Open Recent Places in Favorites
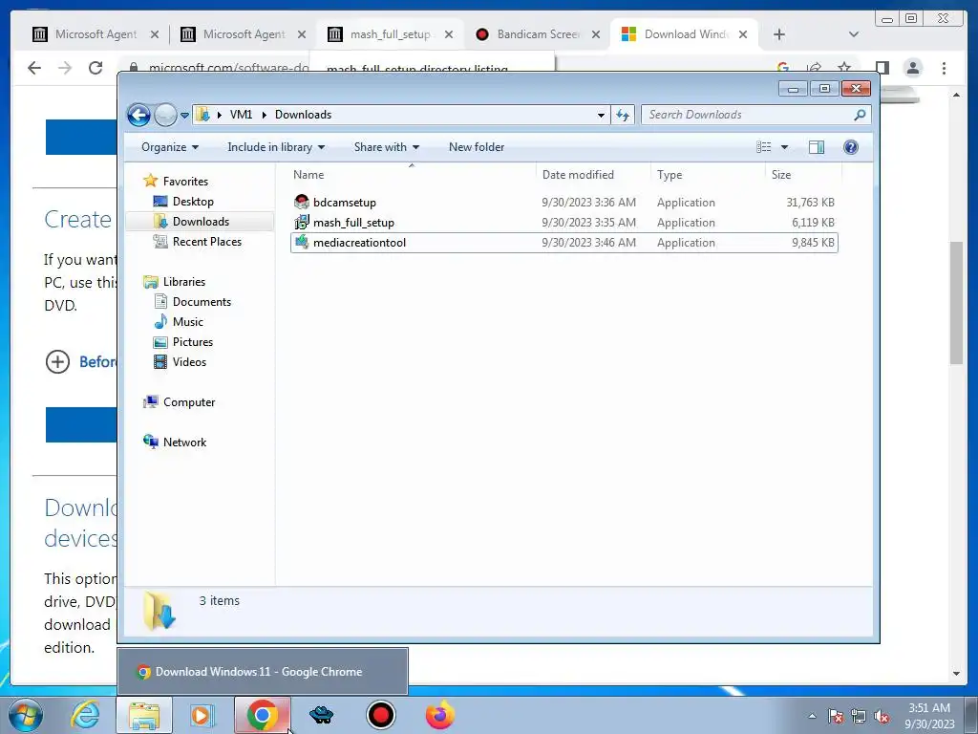The width and height of the screenshot is (978, 734). point(206,242)
